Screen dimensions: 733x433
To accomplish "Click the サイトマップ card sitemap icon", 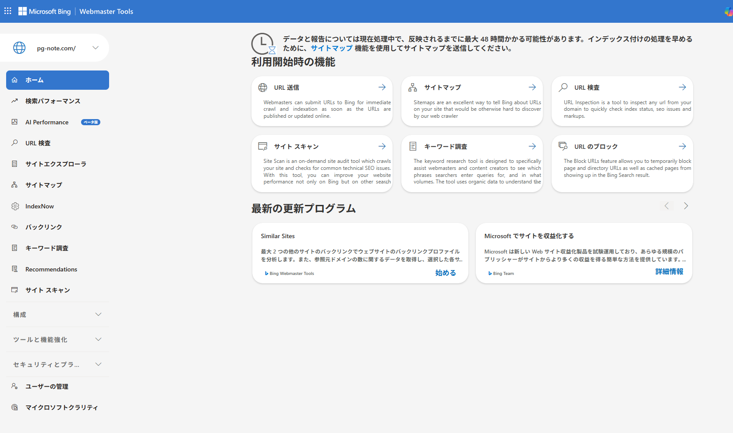I will tap(413, 88).
